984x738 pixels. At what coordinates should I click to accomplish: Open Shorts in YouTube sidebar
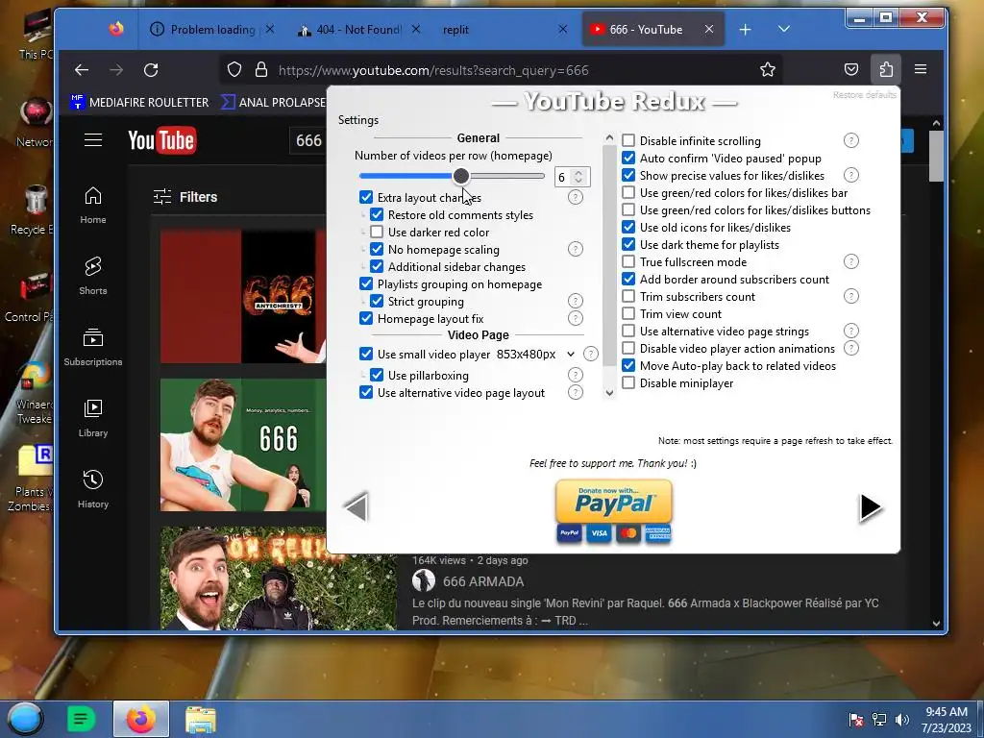[x=93, y=276]
